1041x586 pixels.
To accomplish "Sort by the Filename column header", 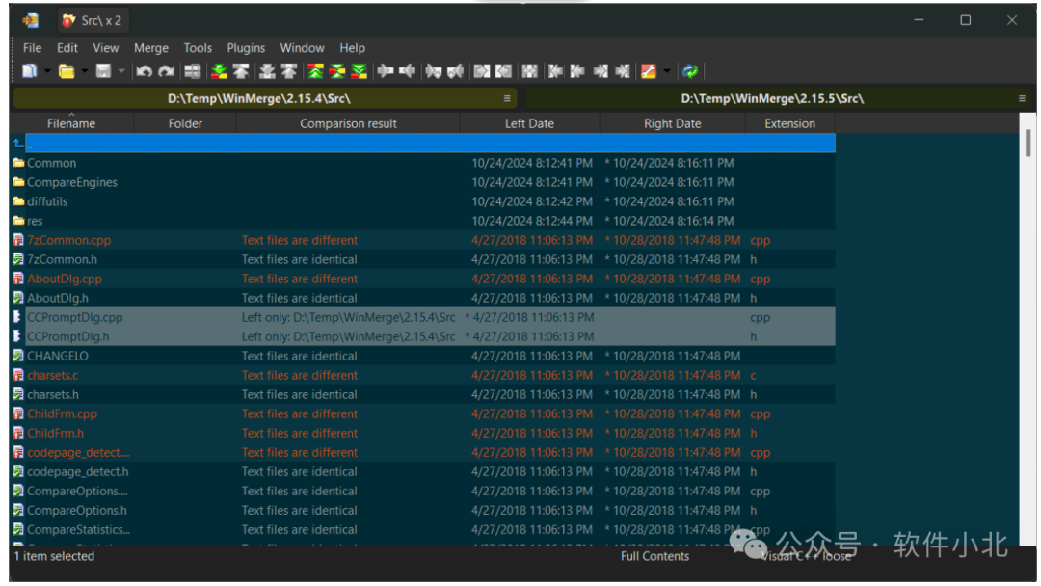I will pos(71,123).
